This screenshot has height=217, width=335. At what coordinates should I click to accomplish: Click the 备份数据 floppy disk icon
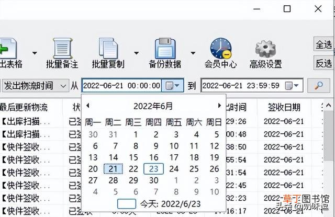[165, 49]
